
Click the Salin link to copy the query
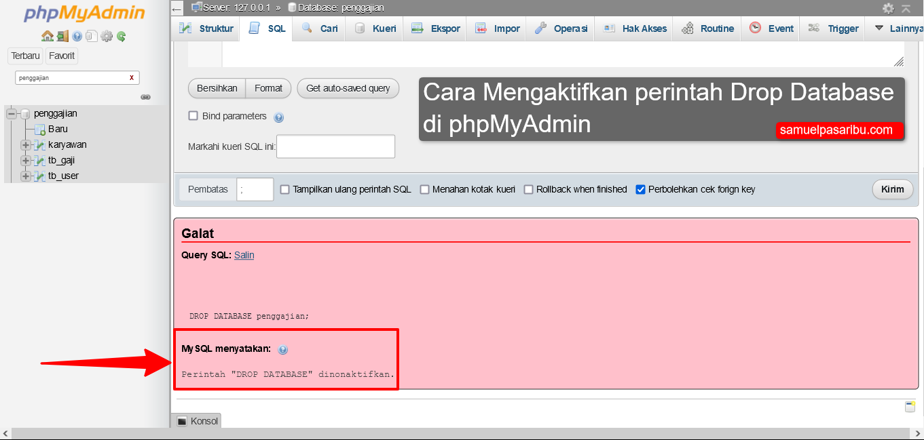click(x=244, y=255)
